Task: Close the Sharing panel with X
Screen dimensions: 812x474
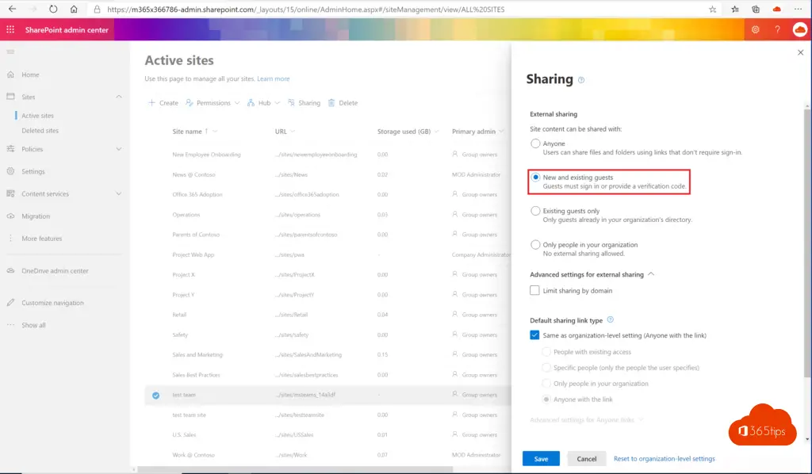Action: pyautogui.click(x=799, y=52)
